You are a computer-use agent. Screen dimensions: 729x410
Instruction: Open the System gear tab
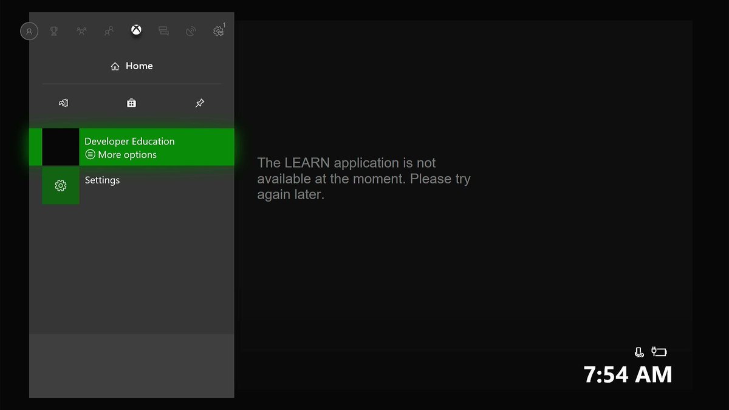pos(219,31)
